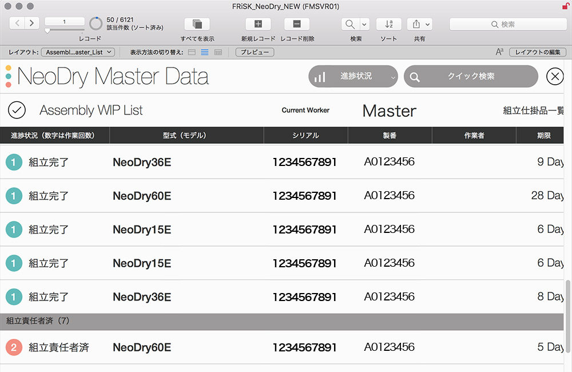Switch to list view
Image resolution: width=572 pixels, height=372 pixels.
click(204, 52)
